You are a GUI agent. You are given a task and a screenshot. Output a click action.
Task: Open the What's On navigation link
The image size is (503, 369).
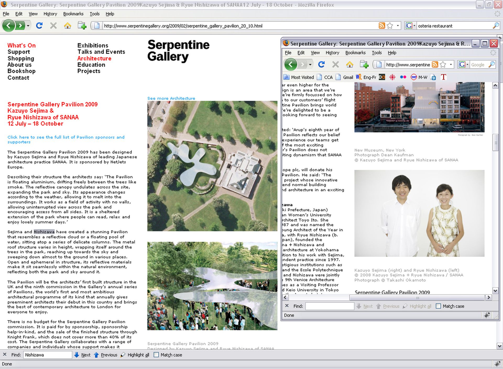[x=21, y=45]
